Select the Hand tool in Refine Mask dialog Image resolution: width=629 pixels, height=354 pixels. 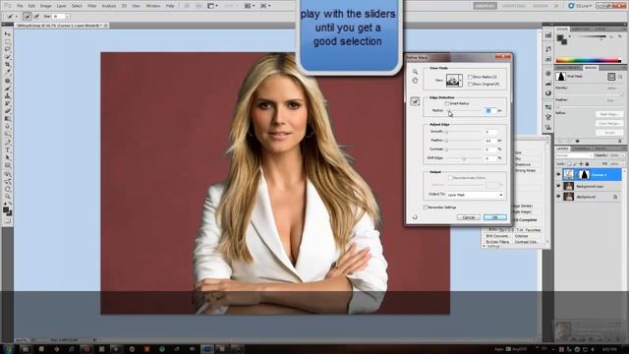click(415, 81)
